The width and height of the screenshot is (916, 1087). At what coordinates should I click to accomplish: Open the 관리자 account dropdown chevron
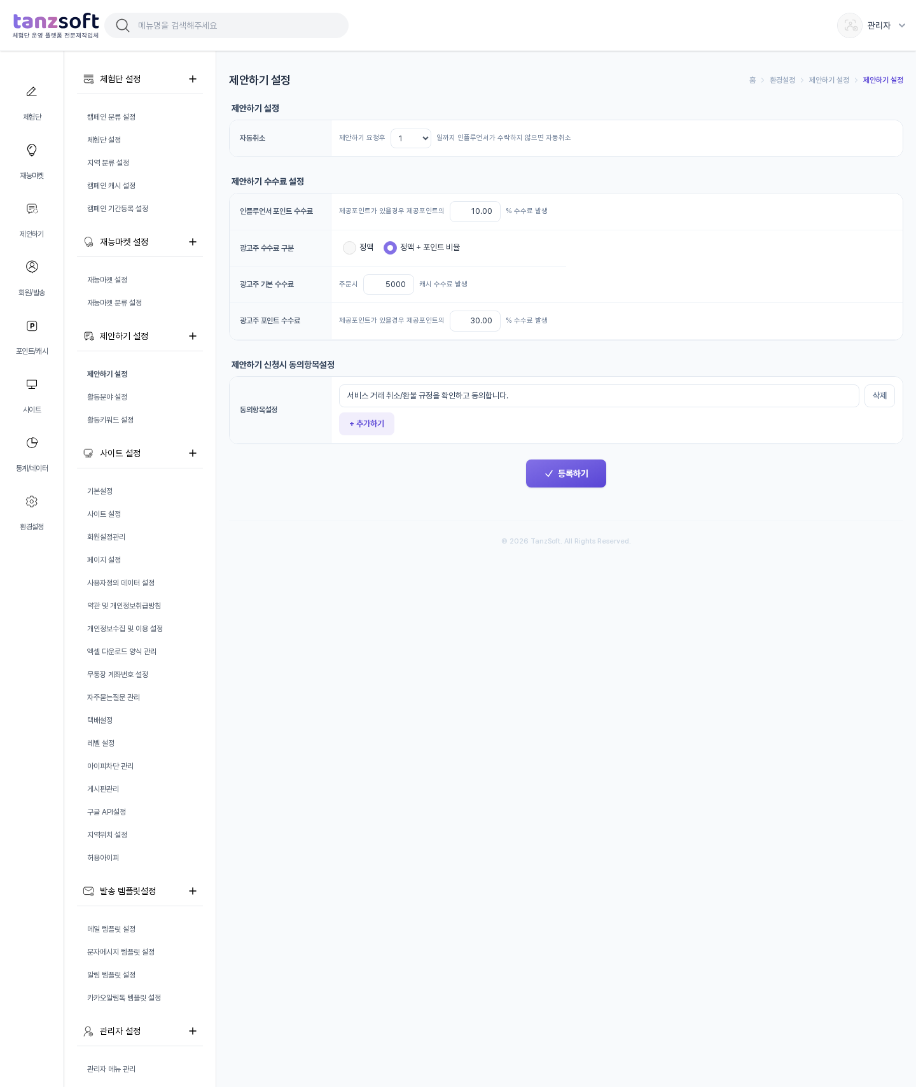pyautogui.click(x=902, y=25)
